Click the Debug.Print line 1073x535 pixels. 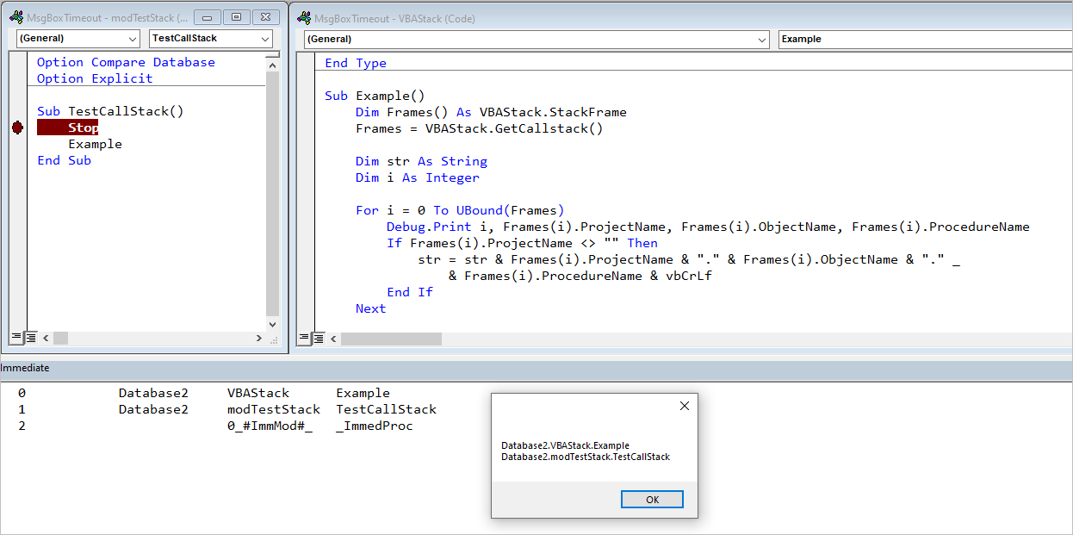pyautogui.click(x=708, y=227)
